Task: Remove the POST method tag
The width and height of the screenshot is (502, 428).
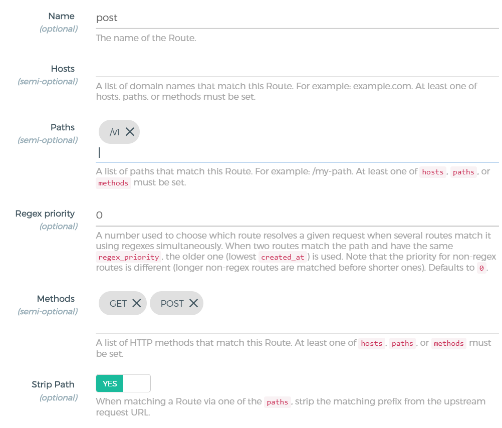Action: pyautogui.click(x=193, y=303)
